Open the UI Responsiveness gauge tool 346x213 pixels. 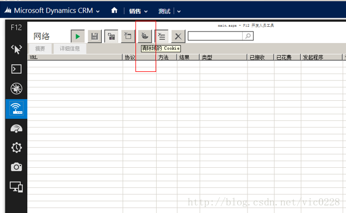click(16, 129)
